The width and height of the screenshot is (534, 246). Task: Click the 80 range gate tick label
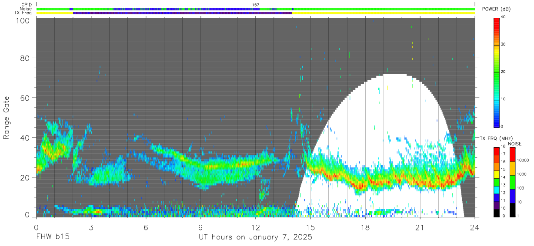pyautogui.click(x=26, y=59)
